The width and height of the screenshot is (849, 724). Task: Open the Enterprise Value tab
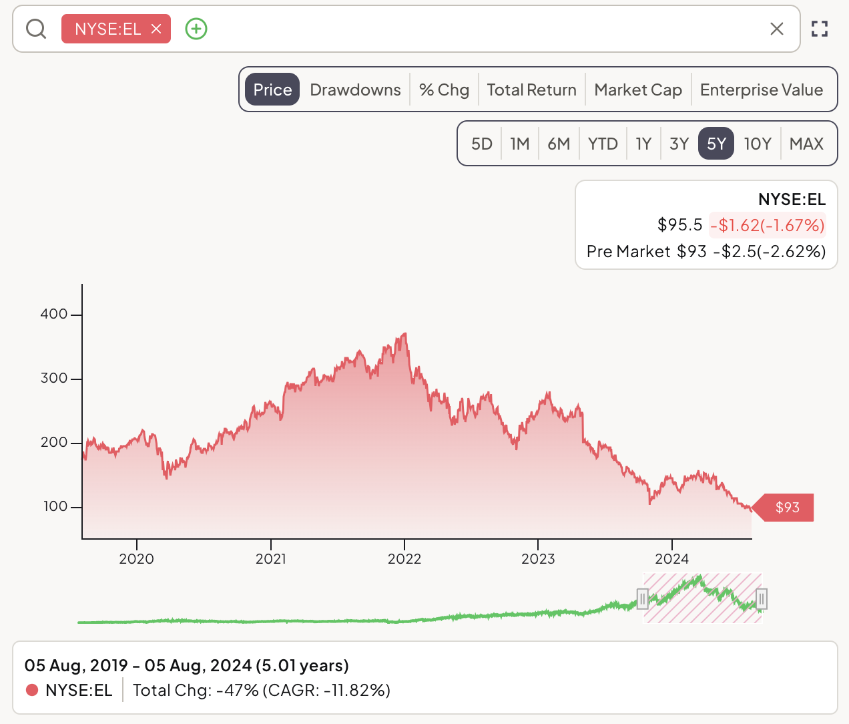coord(762,89)
